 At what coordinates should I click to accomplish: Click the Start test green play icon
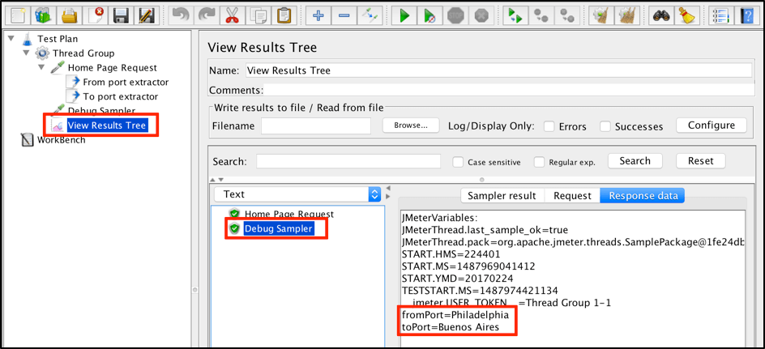403,15
